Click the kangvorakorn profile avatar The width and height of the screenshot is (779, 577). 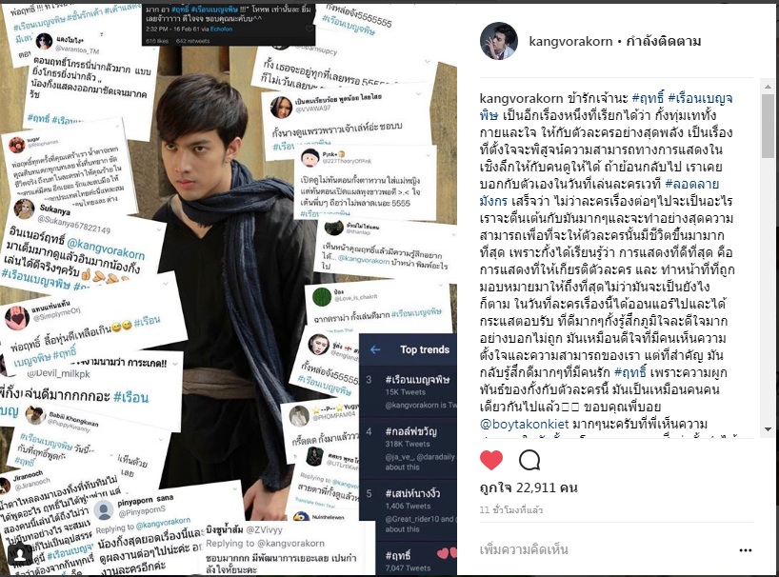pos(499,41)
